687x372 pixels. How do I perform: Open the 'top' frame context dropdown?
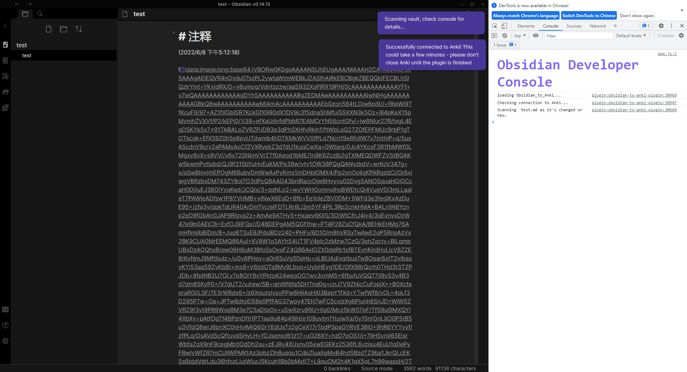coord(519,35)
